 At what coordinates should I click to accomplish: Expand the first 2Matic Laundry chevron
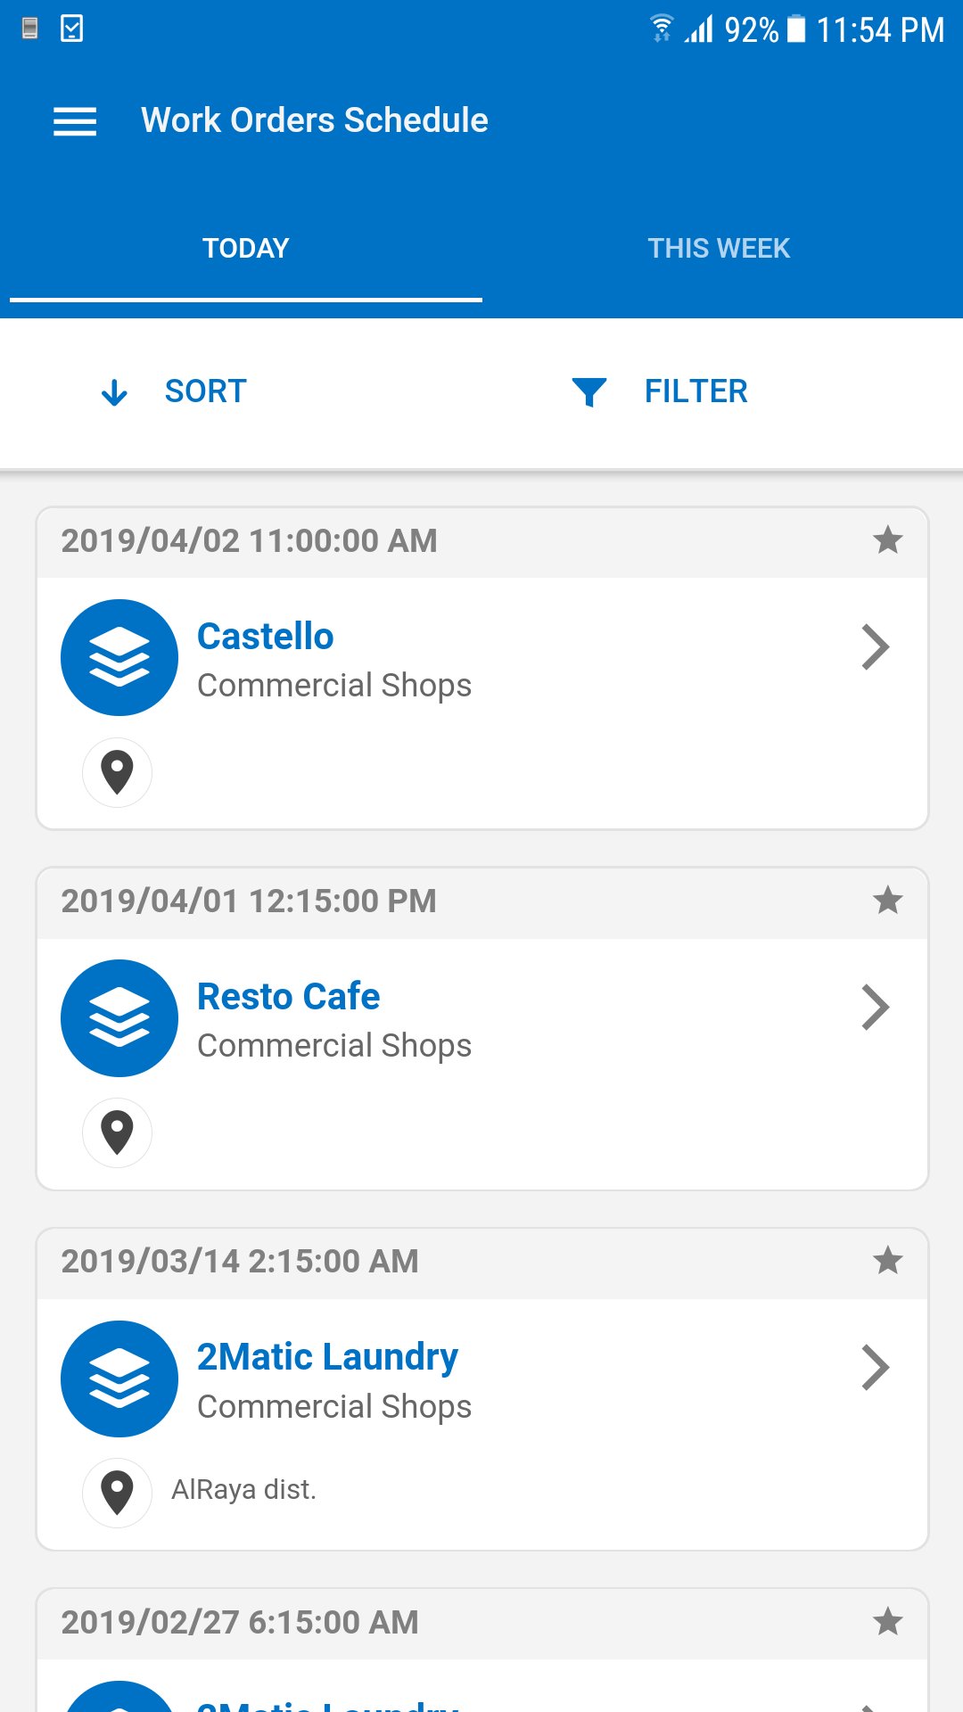coord(876,1368)
